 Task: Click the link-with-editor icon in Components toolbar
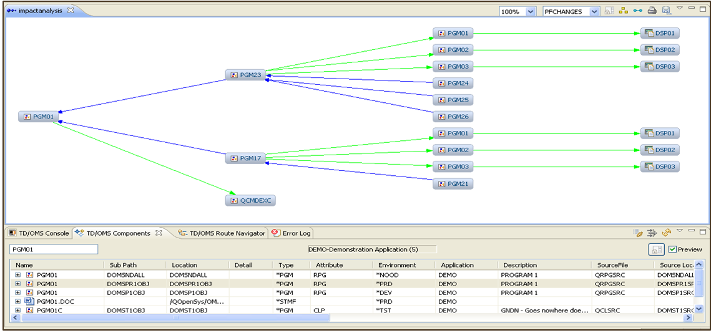[x=639, y=233]
